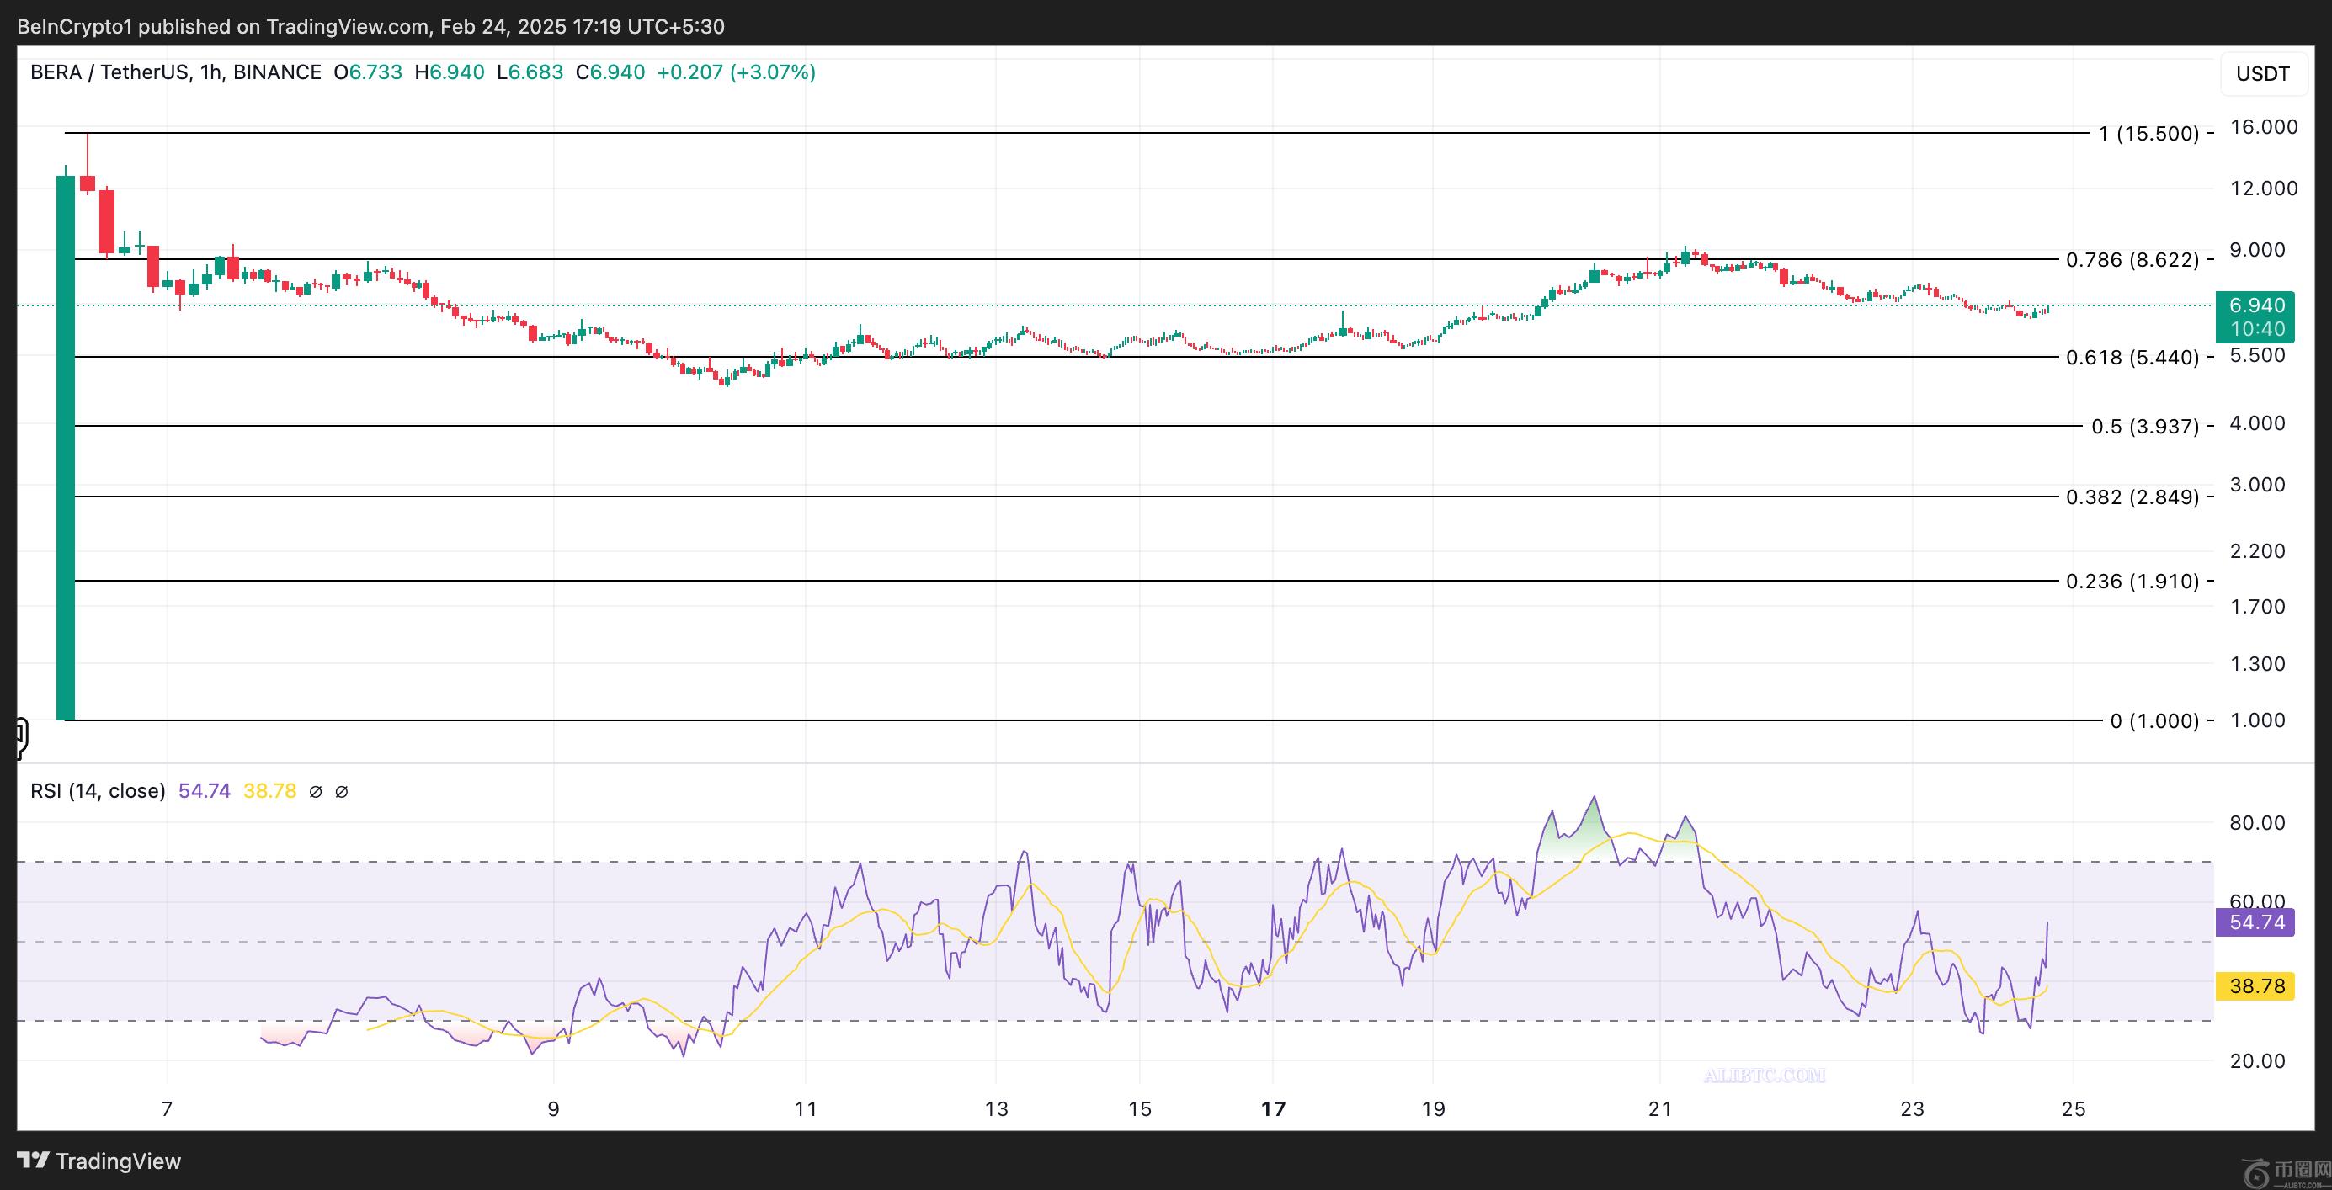Click the partial icon on left chart edge

coord(21,737)
